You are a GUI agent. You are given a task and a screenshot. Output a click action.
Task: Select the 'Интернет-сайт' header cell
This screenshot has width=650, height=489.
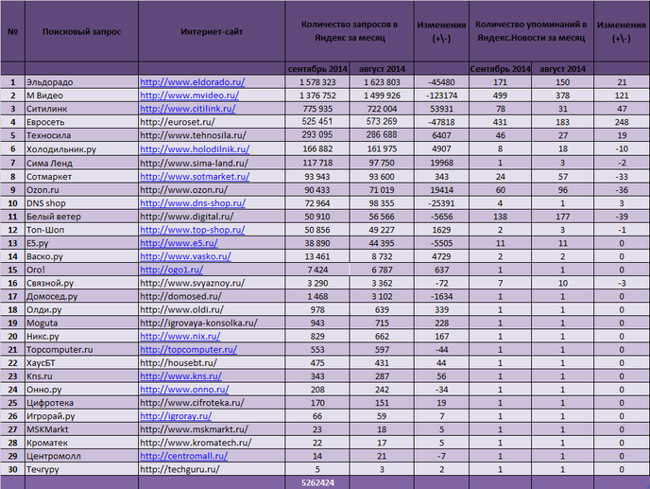(x=212, y=31)
